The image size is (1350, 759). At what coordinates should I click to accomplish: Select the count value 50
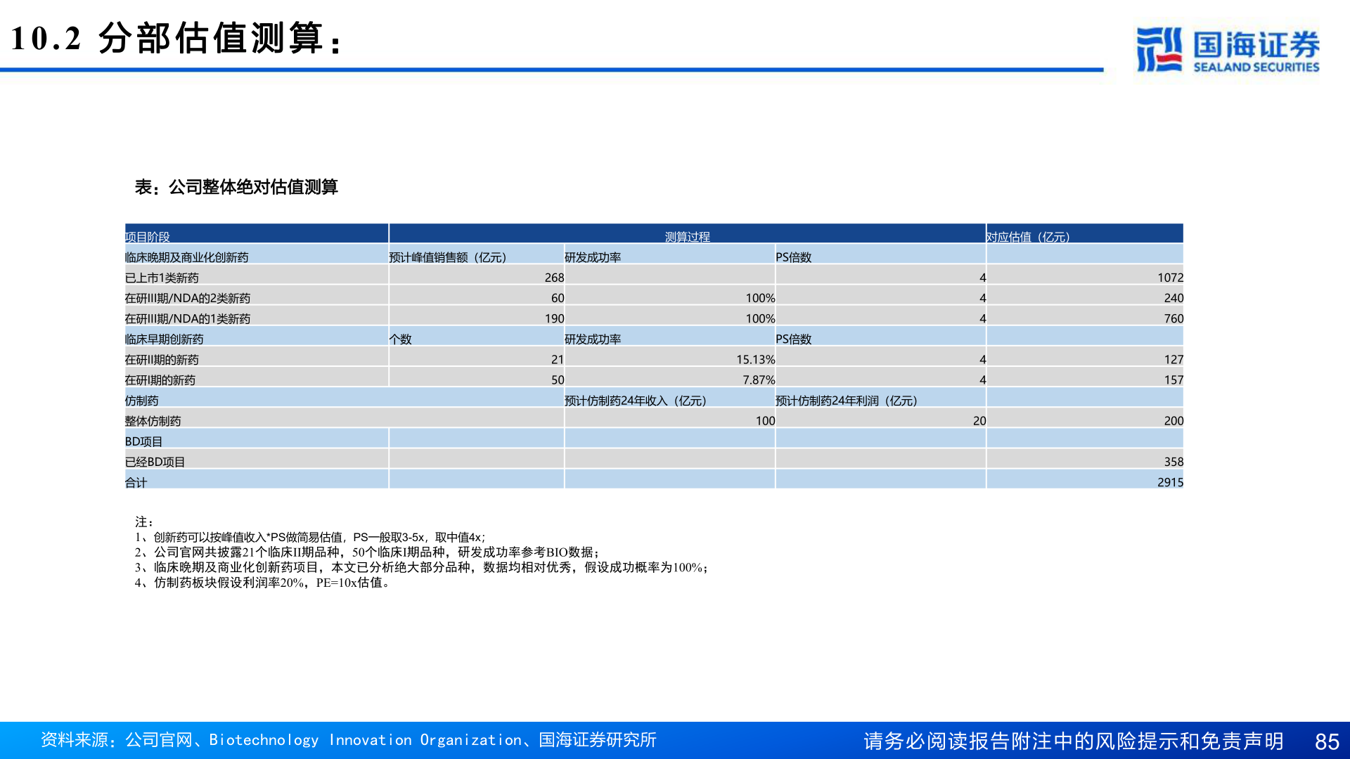[558, 379]
